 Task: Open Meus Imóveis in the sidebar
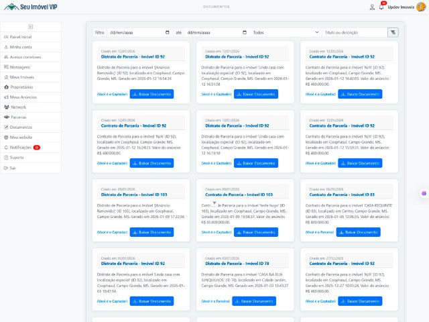pos(25,77)
